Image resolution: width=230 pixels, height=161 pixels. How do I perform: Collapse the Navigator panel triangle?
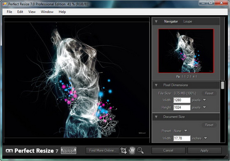pos(156,22)
